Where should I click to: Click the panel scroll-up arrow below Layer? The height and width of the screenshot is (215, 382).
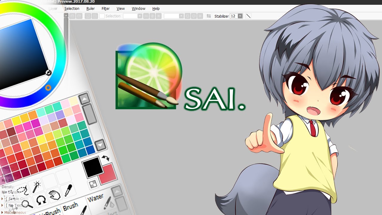[x=66, y=16]
